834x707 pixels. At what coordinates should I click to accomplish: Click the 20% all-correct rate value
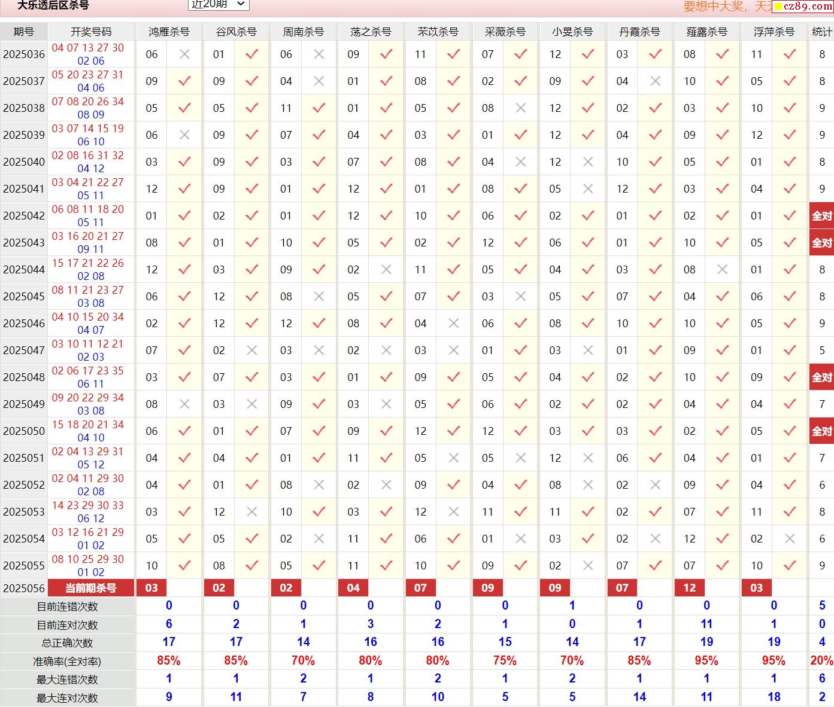[821, 660]
